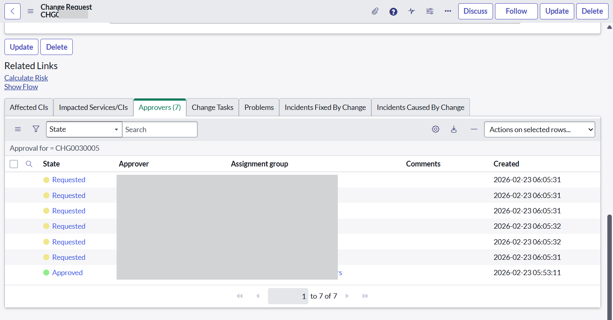The image size is (613, 320).
Task: Go to the last page of approvers
Action: (365, 296)
